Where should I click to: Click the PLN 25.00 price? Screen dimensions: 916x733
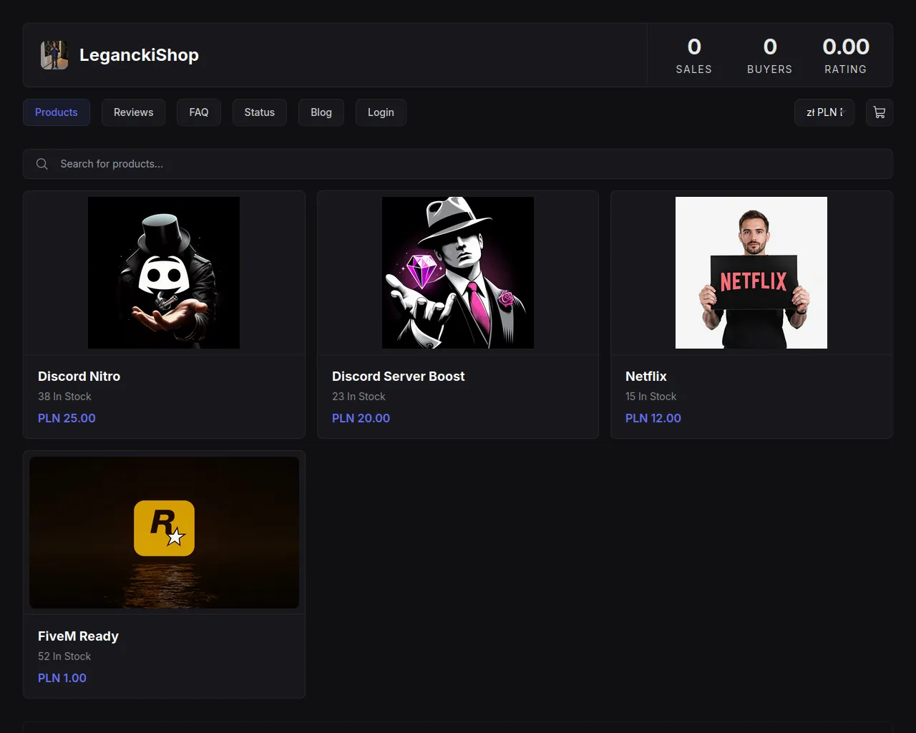pyautogui.click(x=67, y=418)
